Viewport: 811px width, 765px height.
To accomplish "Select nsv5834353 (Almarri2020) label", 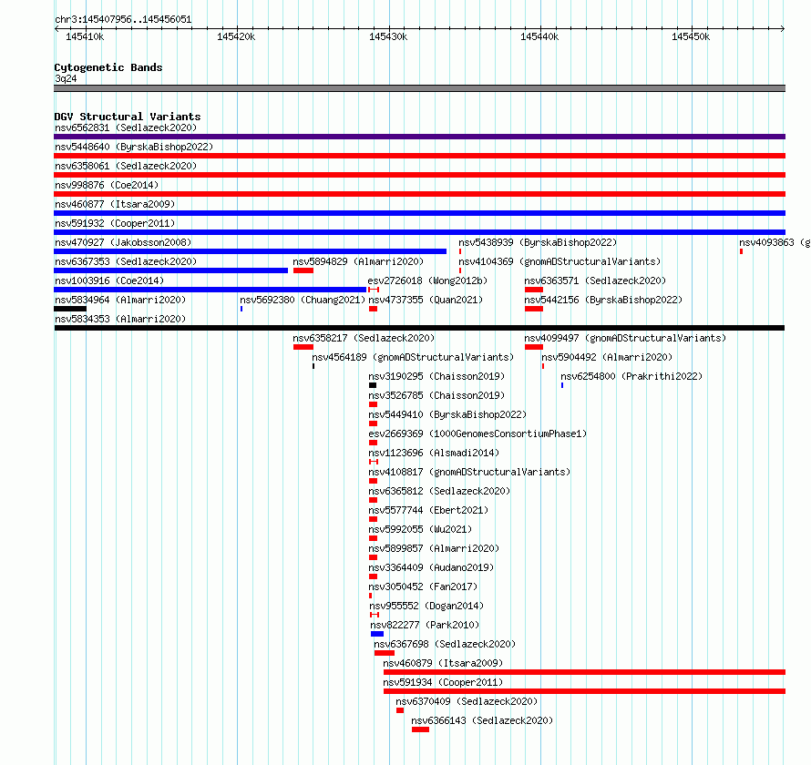I will [120, 319].
